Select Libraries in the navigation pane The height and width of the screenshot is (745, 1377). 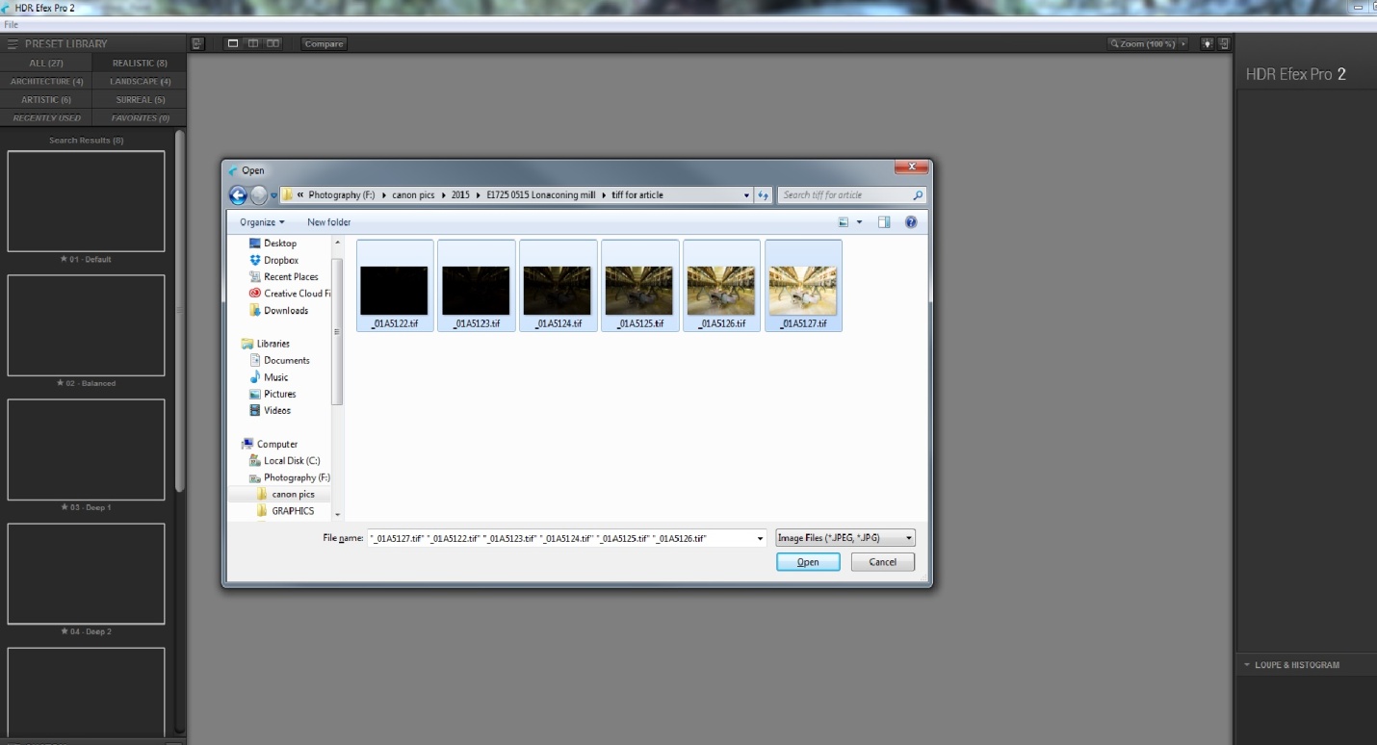point(265,344)
